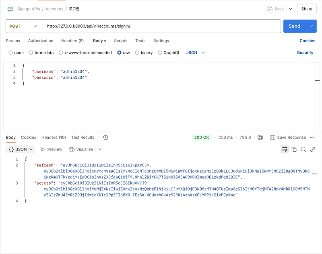
Task: Click the response viewer scrollbar marker
Action: click(x=314, y=174)
